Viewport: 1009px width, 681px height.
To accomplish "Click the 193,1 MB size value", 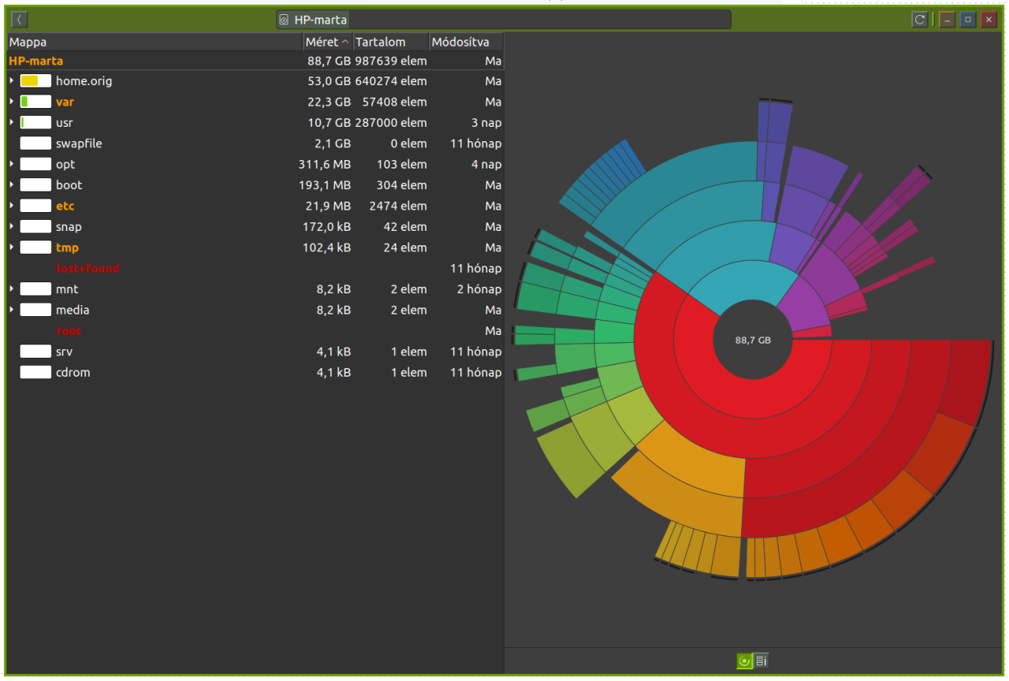I will tap(325, 185).
